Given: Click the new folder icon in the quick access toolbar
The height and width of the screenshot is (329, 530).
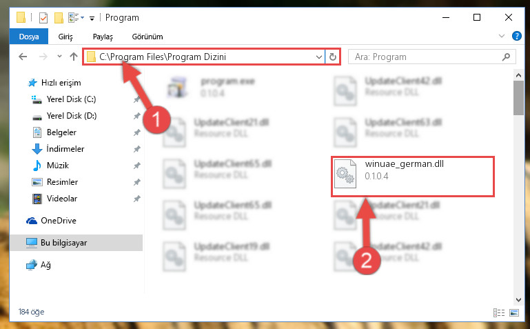Looking at the screenshot, I should tap(59, 17).
